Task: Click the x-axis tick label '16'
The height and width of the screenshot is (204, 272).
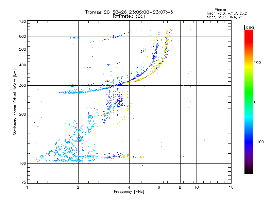Action: (231, 187)
